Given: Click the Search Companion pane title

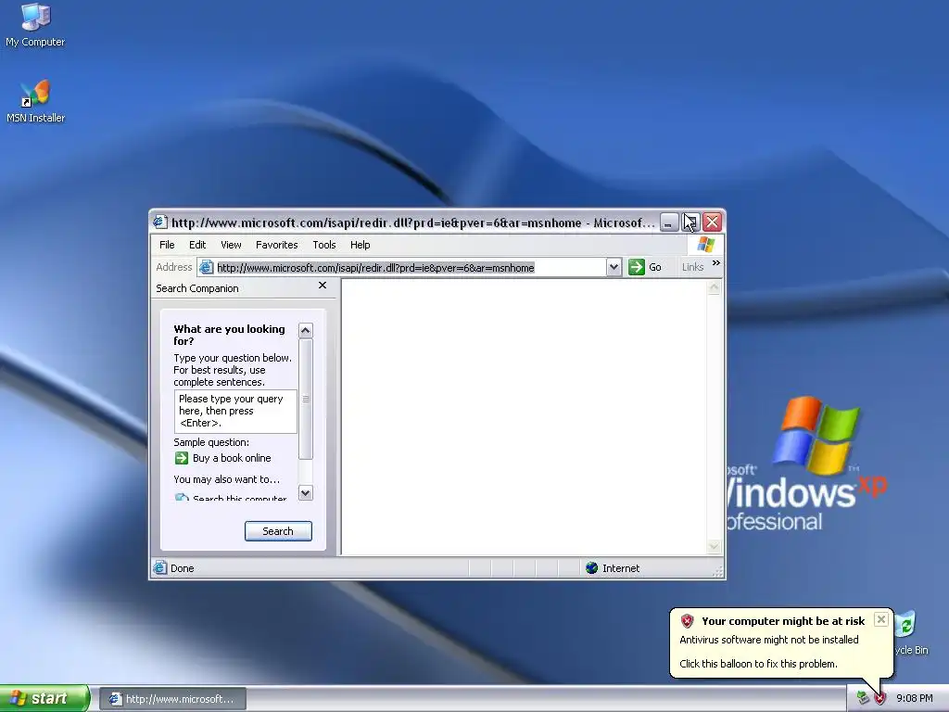Looking at the screenshot, I should (197, 288).
